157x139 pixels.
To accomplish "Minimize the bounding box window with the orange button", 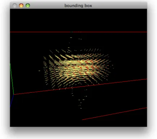I will 21,5.
